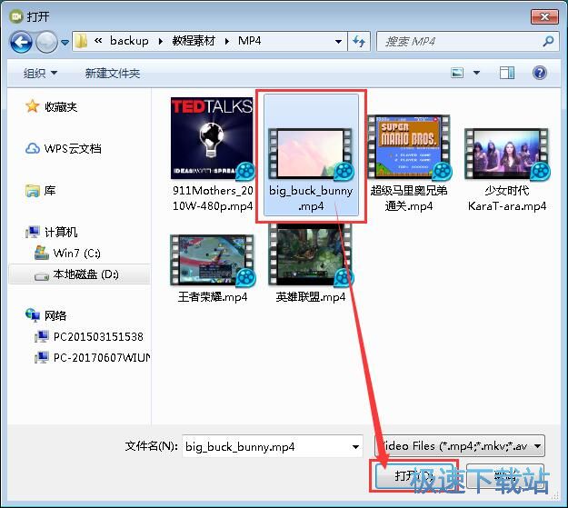Click the search magnifier icon
The width and height of the screenshot is (568, 508).
point(548,42)
